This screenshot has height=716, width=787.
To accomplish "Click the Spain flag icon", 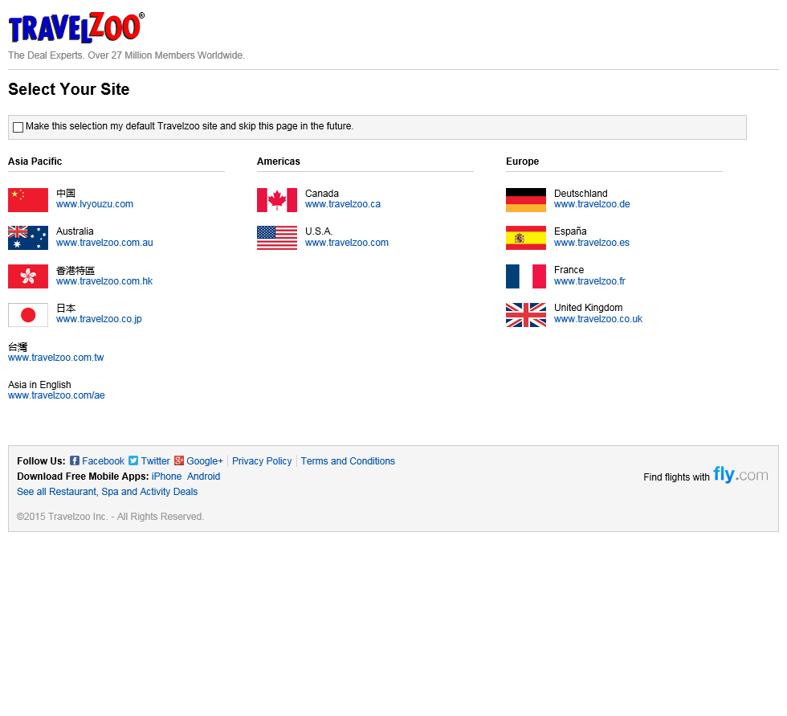I will [526, 238].
